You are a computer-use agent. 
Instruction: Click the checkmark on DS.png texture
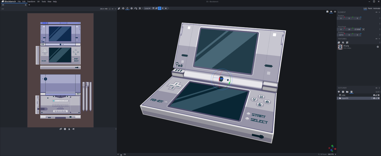[378, 47]
